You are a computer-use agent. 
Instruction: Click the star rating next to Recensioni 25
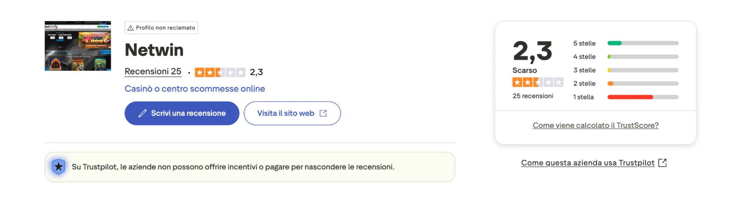220,73
